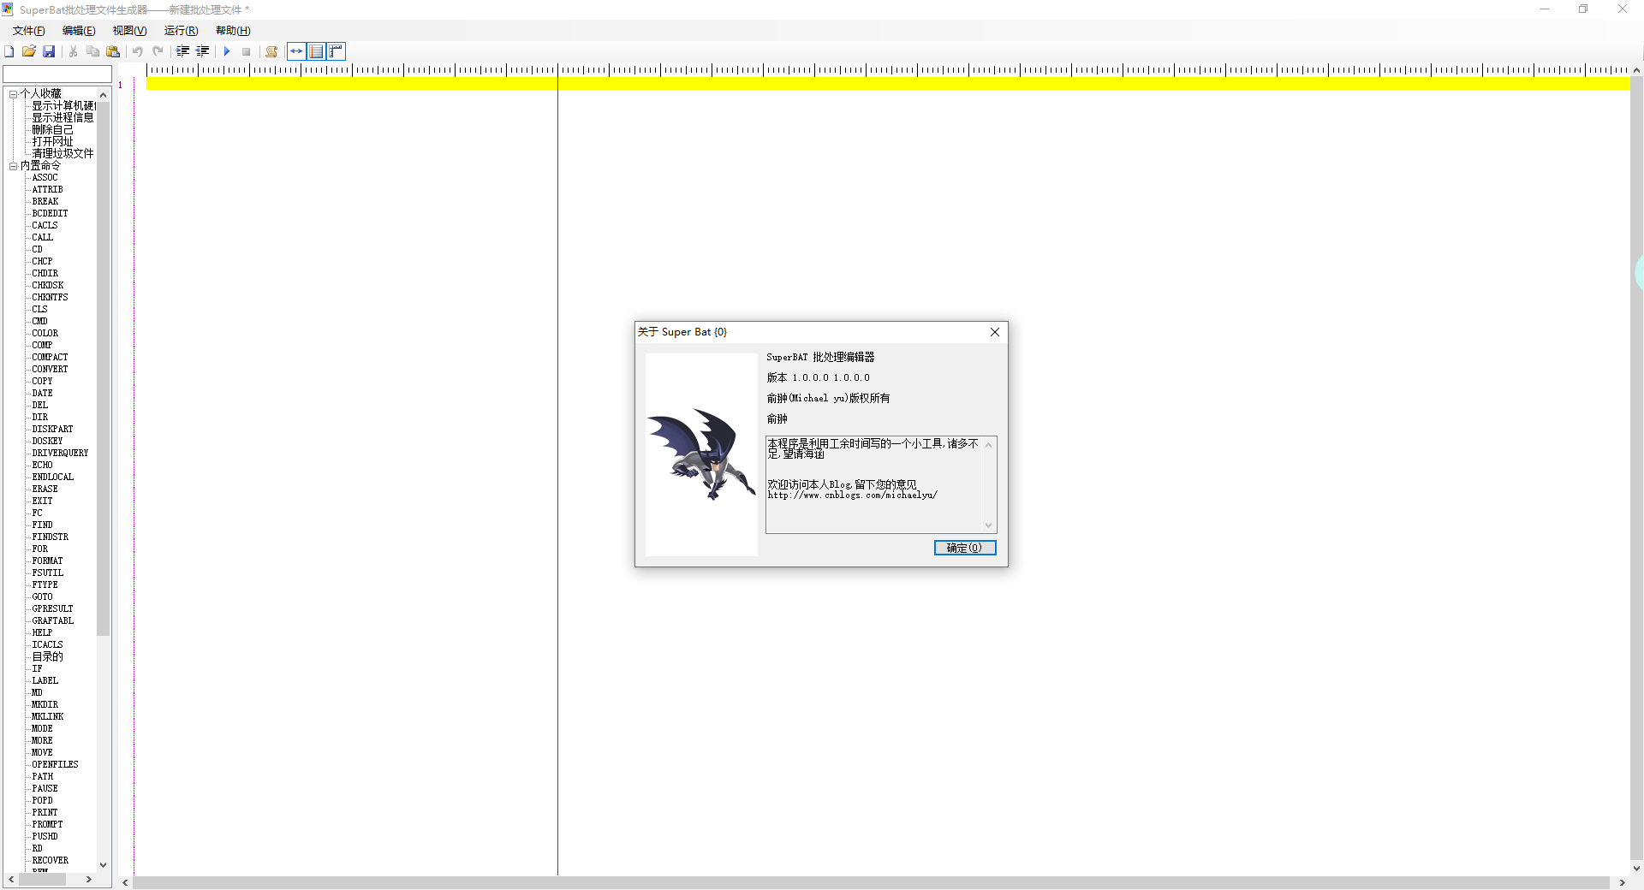Click line number 1 in the editor margin

point(121,85)
